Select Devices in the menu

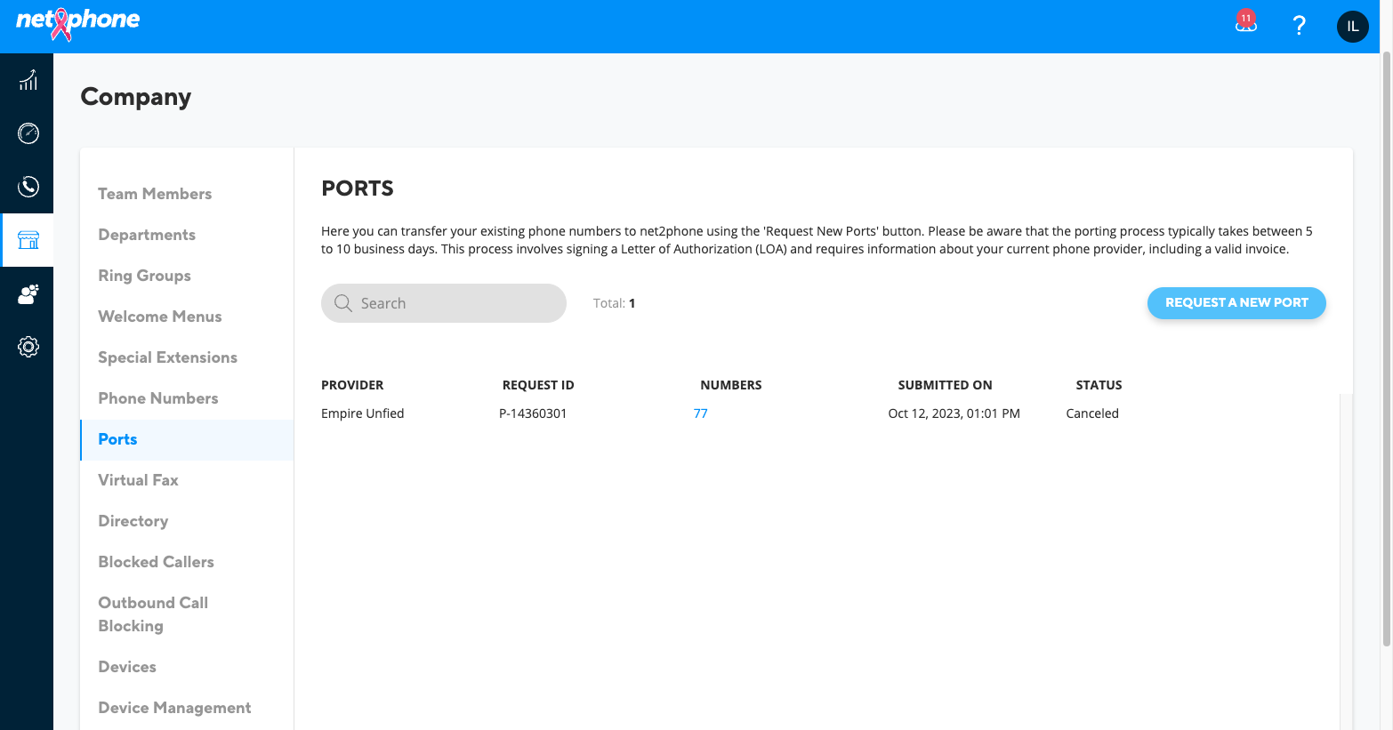tap(127, 667)
